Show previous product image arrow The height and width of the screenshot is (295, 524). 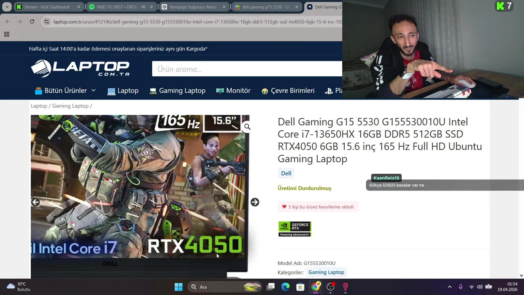[36, 202]
